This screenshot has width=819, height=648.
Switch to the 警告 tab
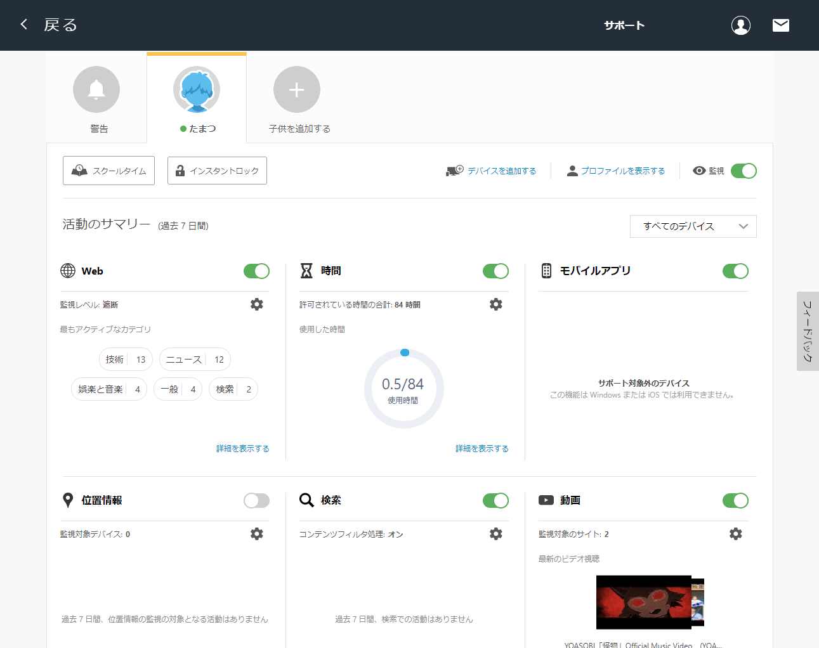pos(96,98)
